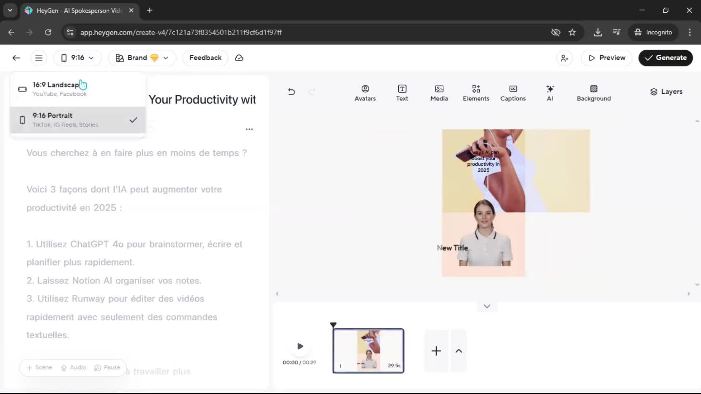Click the Generate button

(x=665, y=58)
